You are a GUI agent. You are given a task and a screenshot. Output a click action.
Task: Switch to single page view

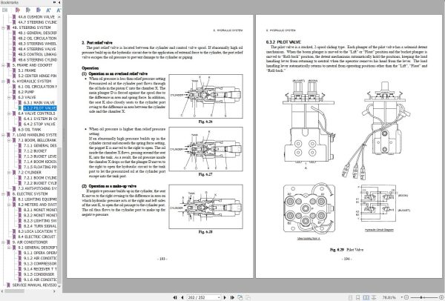350,297
